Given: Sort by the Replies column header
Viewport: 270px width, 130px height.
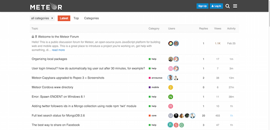Looking at the screenshot, I should [x=204, y=29].
